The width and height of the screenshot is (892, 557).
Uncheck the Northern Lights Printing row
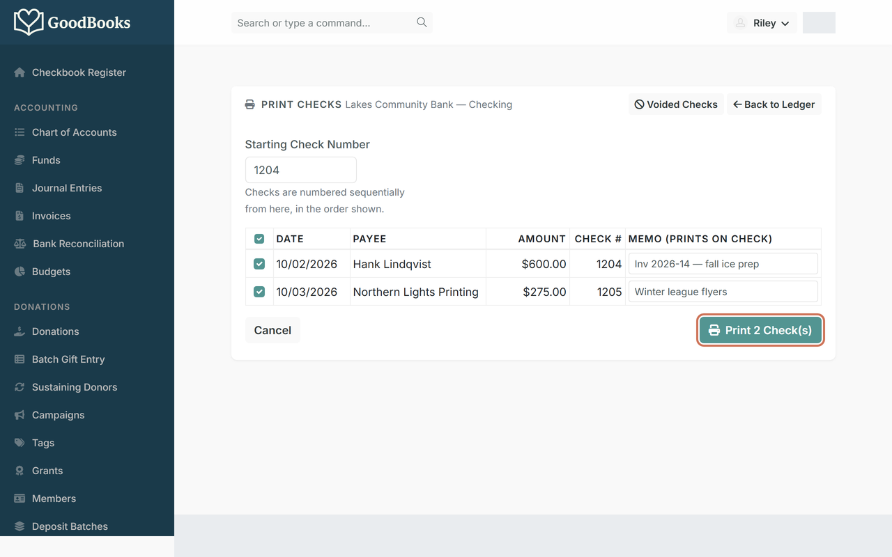point(259,292)
